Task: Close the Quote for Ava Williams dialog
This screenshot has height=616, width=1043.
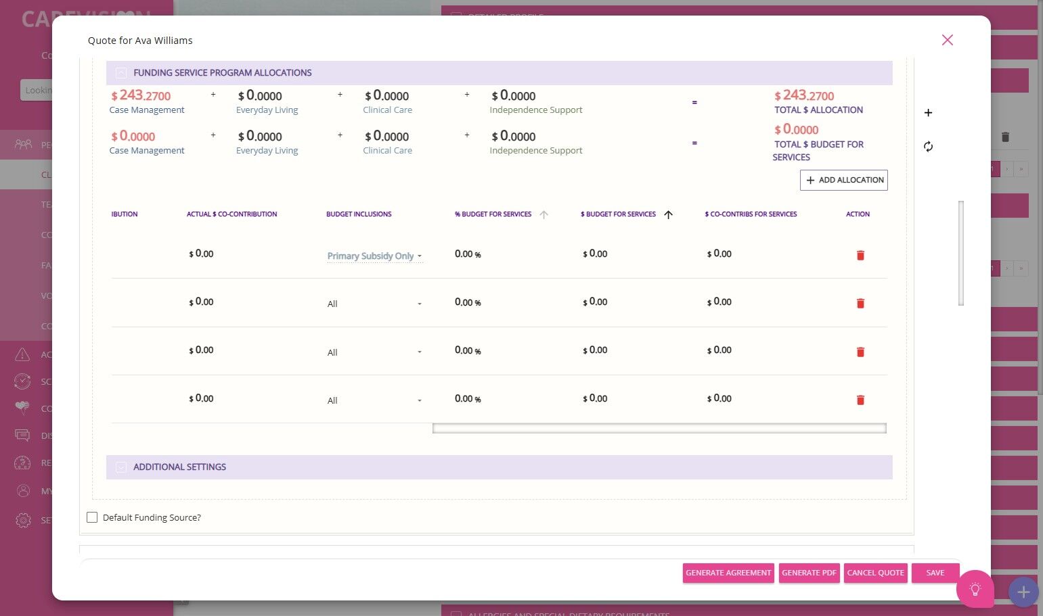Action: [947, 40]
